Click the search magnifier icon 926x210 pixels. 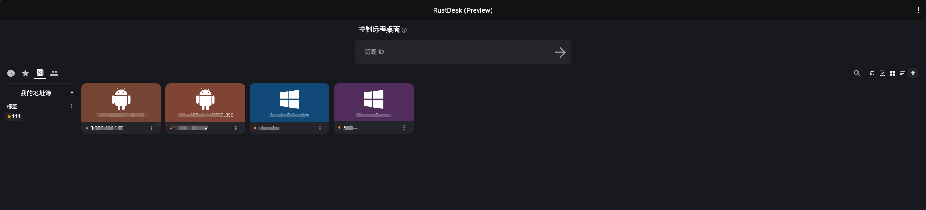(857, 73)
